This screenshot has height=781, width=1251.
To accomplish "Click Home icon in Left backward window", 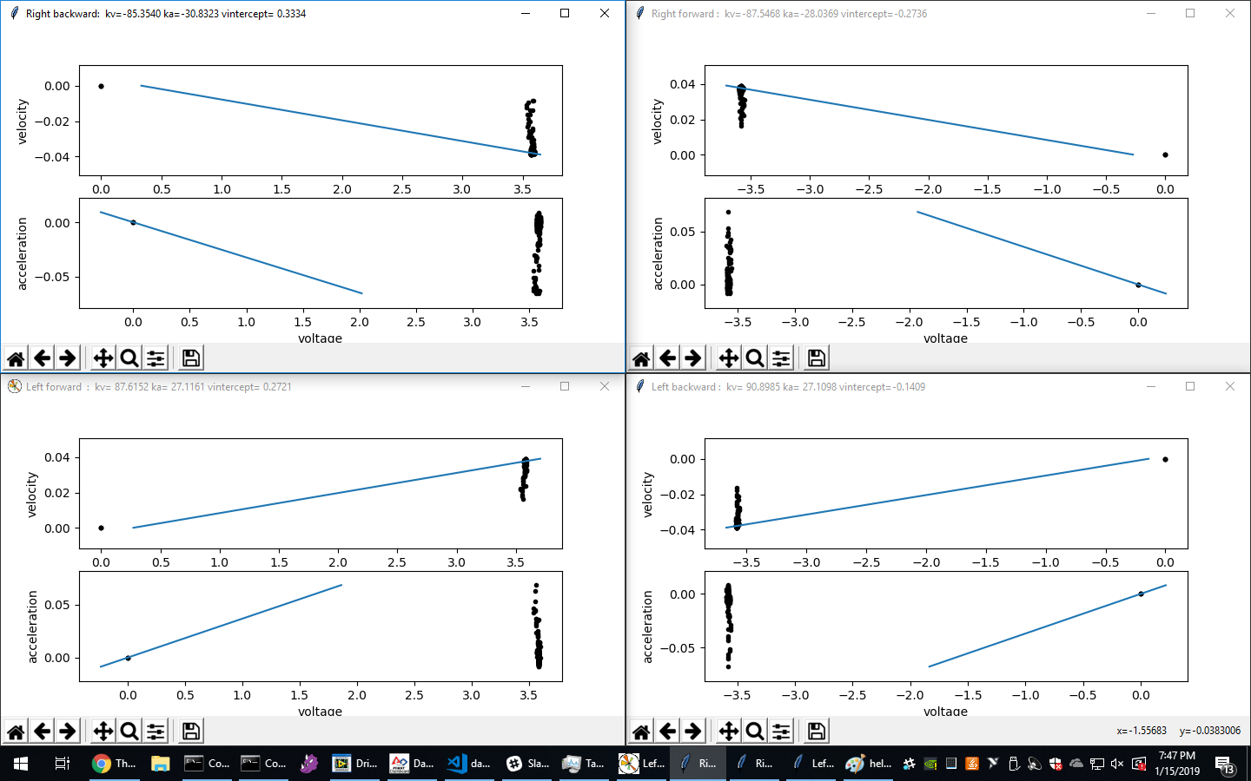I will 641,732.
